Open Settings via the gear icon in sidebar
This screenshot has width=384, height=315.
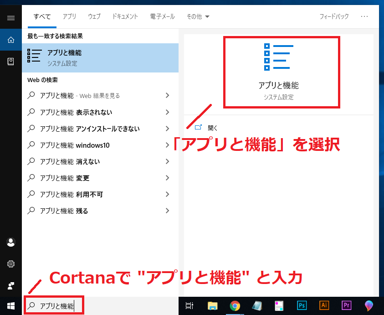pyautogui.click(x=10, y=263)
